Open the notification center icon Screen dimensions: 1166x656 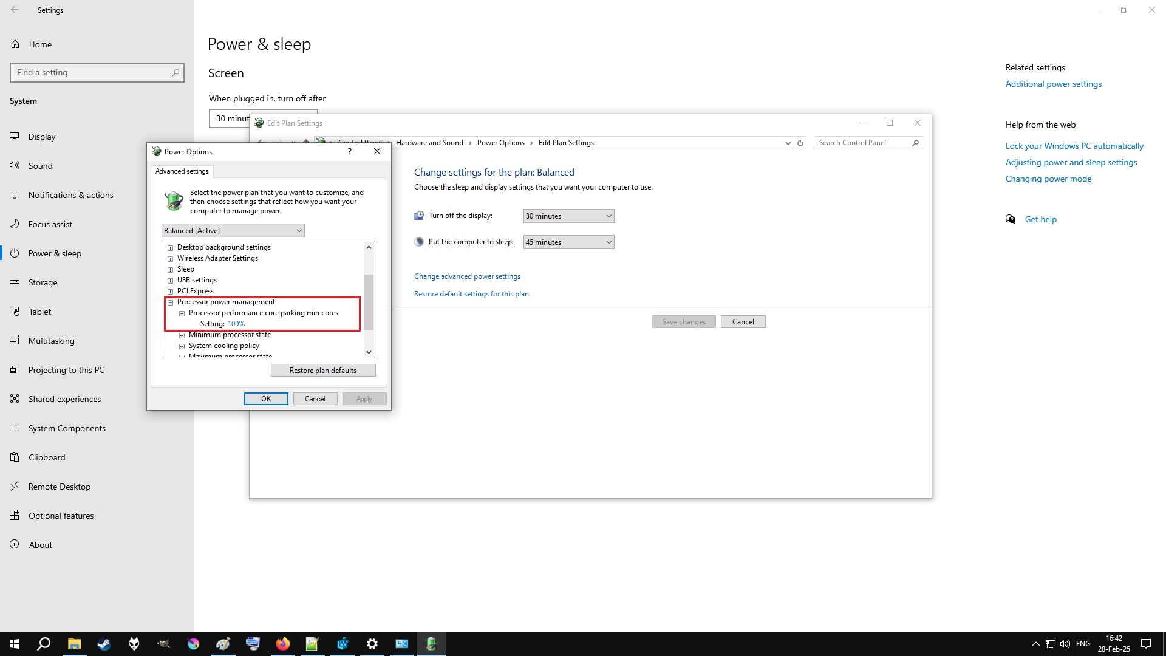(1146, 644)
